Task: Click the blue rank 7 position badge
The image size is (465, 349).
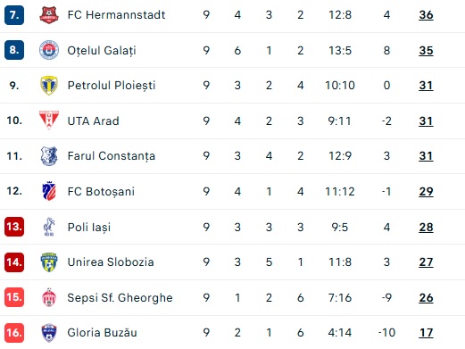Action: click(14, 14)
